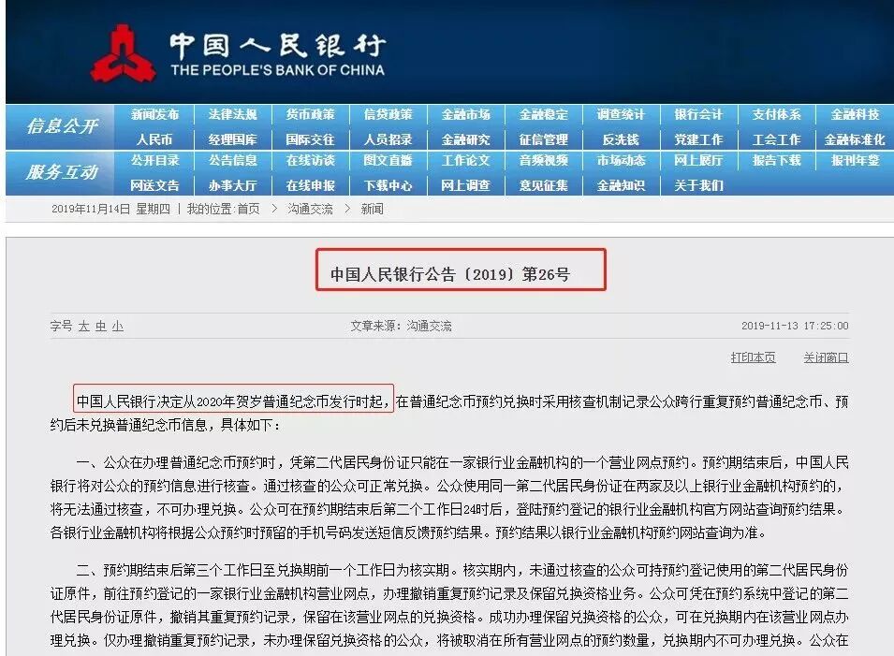Go to 金融标准化 in the navigation

[855, 139]
